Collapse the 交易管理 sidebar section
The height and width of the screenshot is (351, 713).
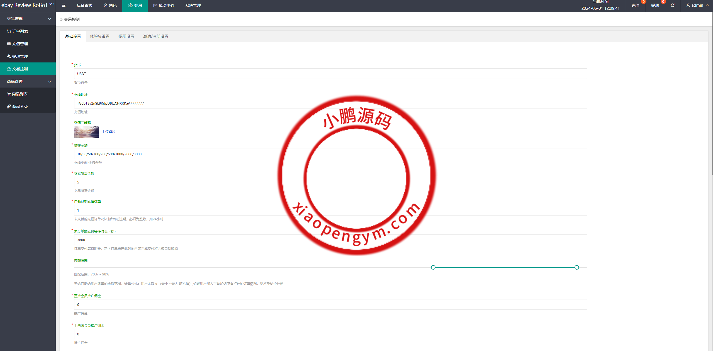[x=50, y=18]
